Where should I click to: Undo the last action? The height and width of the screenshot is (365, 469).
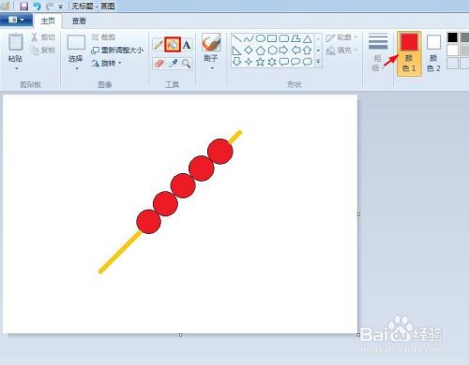37,6
